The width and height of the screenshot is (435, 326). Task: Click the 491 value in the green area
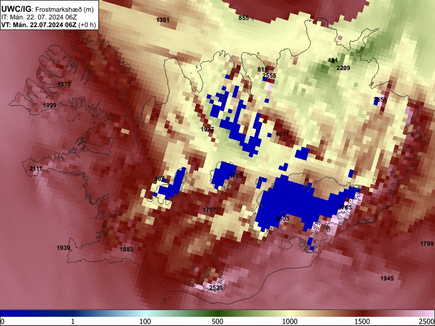(x=333, y=60)
